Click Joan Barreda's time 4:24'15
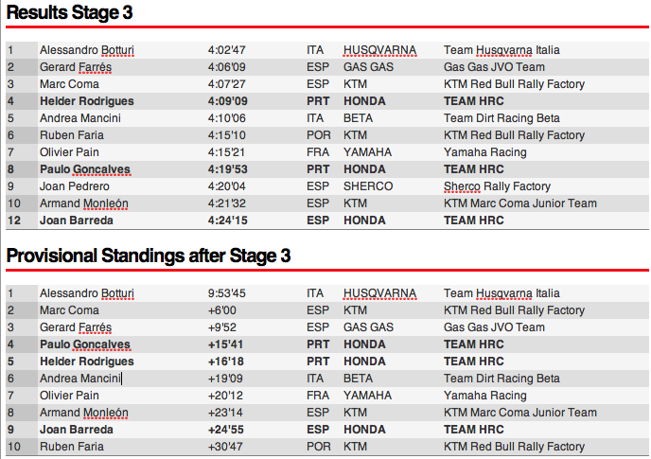This screenshot has width=651, height=459. pos(227,221)
